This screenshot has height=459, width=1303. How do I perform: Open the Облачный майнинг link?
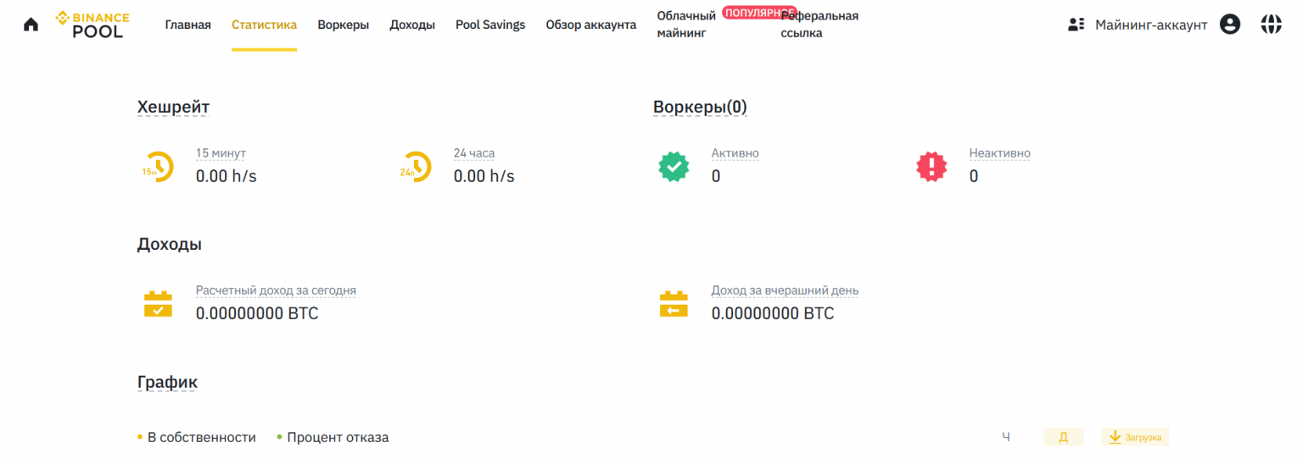(x=686, y=25)
